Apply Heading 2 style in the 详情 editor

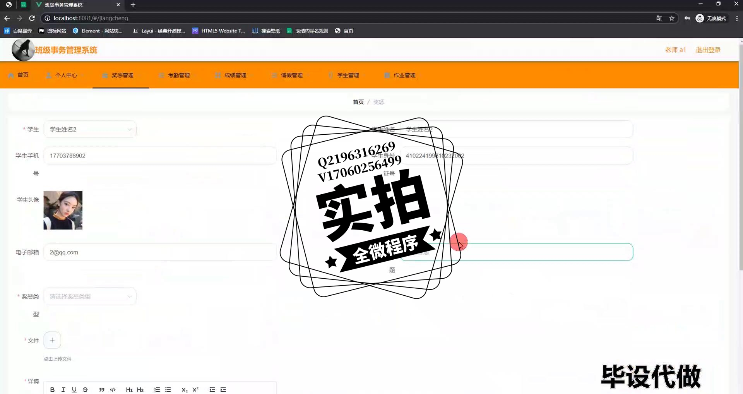tap(140, 390)
